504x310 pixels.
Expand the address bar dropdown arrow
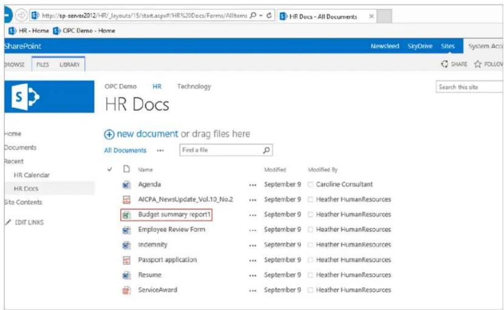coord(261,15)
